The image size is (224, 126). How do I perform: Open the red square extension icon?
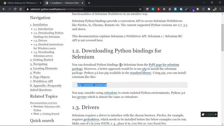click(x=159, y=9)
